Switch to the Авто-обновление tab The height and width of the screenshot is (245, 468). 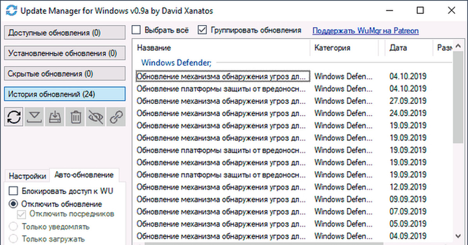[x=84, y=175]
